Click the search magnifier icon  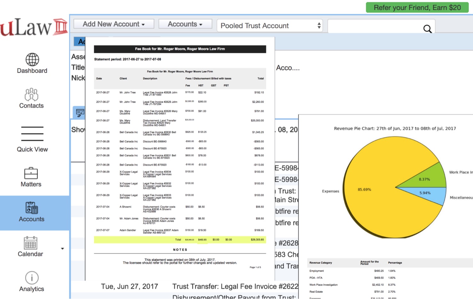[427, 29]
